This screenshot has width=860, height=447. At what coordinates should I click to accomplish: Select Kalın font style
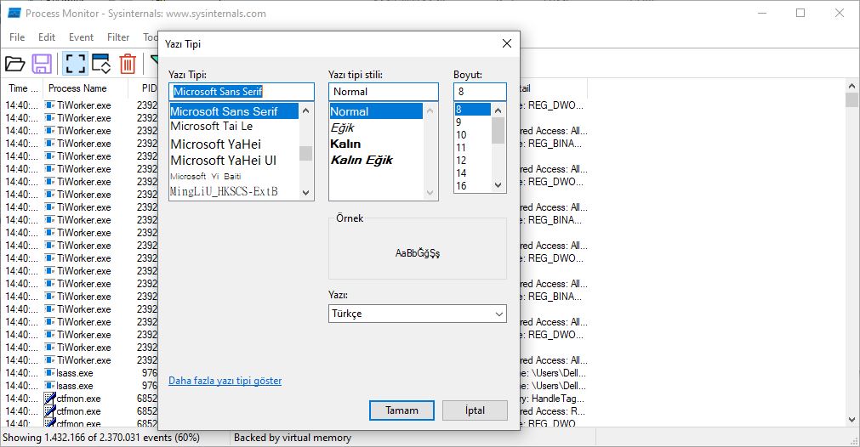pyautogui.click(x=376, y=144)
